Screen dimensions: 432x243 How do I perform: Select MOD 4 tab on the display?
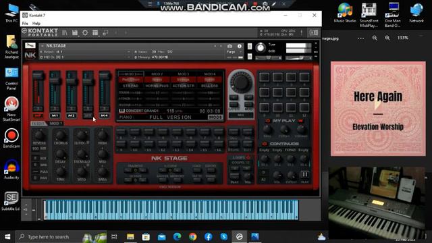click(210, 74)
